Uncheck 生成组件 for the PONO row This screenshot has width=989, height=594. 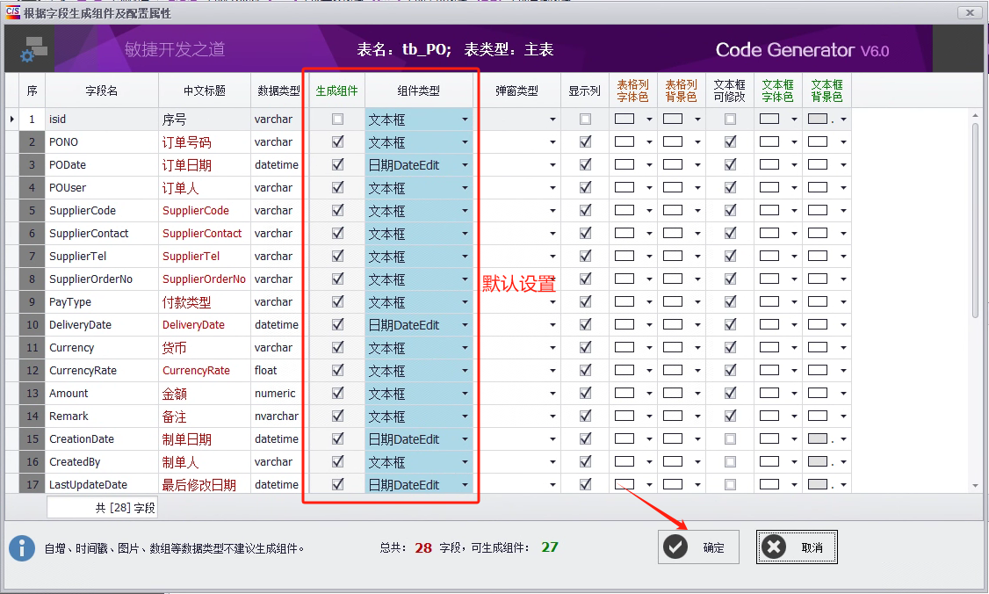tap(337, 142)
